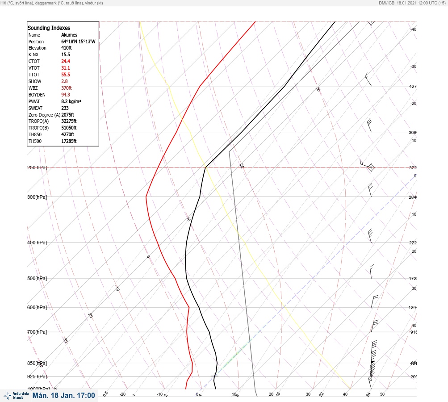Click the 'Zero Degree (A)' label

coord(44,115)
